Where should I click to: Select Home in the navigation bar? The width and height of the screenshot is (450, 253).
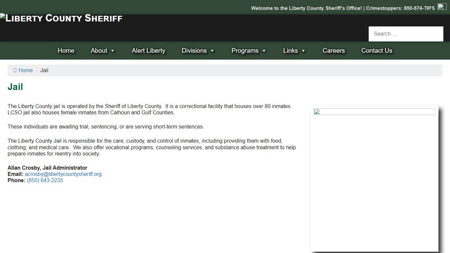point(66,50)
